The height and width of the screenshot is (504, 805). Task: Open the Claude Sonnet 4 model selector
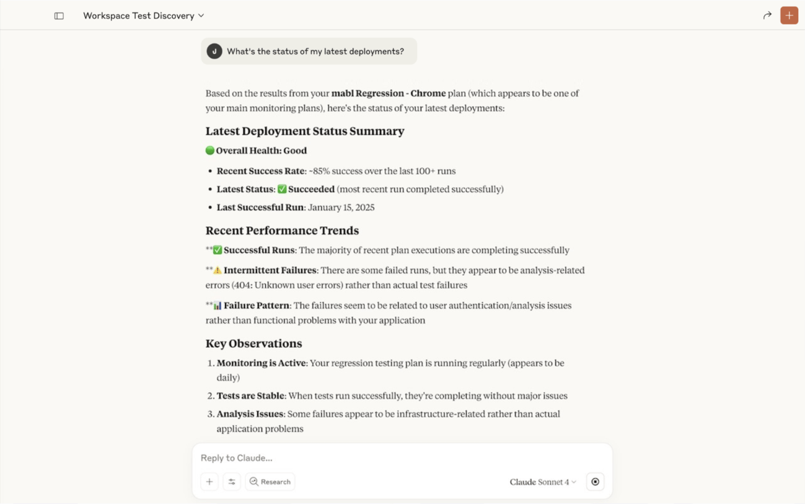click(x=538, y=482)
